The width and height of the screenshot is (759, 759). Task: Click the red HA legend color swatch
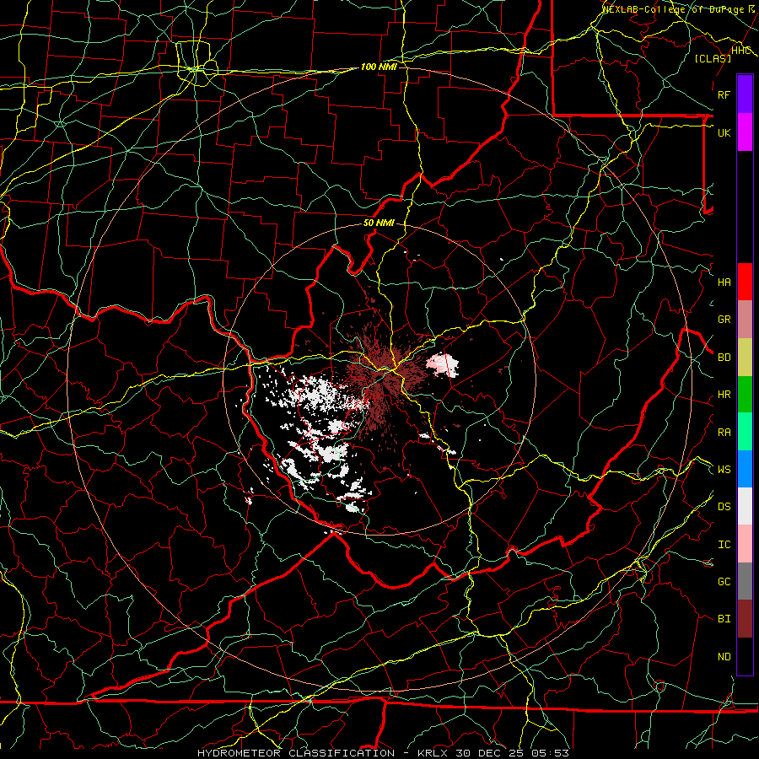coord(745,282)
